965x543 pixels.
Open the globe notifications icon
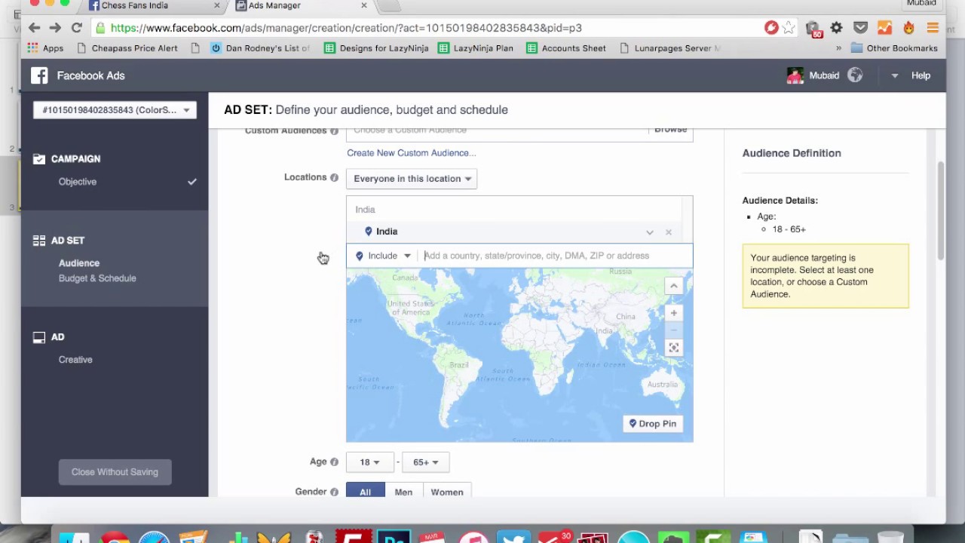click(855, 75)
